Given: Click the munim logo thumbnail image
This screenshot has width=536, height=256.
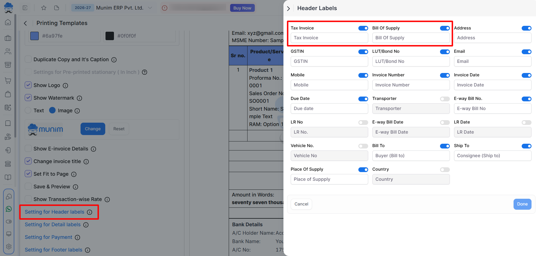Looking at the screenshot, I should (45, 129).
